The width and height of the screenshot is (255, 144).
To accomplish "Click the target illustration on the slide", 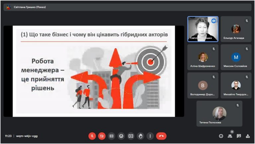I will click(x=151, y=61).
